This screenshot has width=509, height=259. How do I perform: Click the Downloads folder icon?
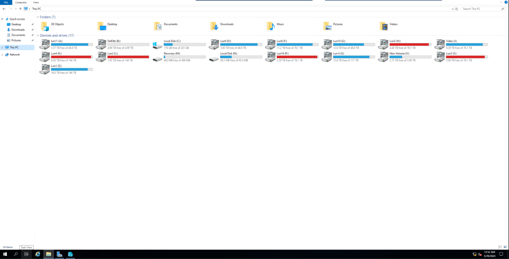pos(214,26)
